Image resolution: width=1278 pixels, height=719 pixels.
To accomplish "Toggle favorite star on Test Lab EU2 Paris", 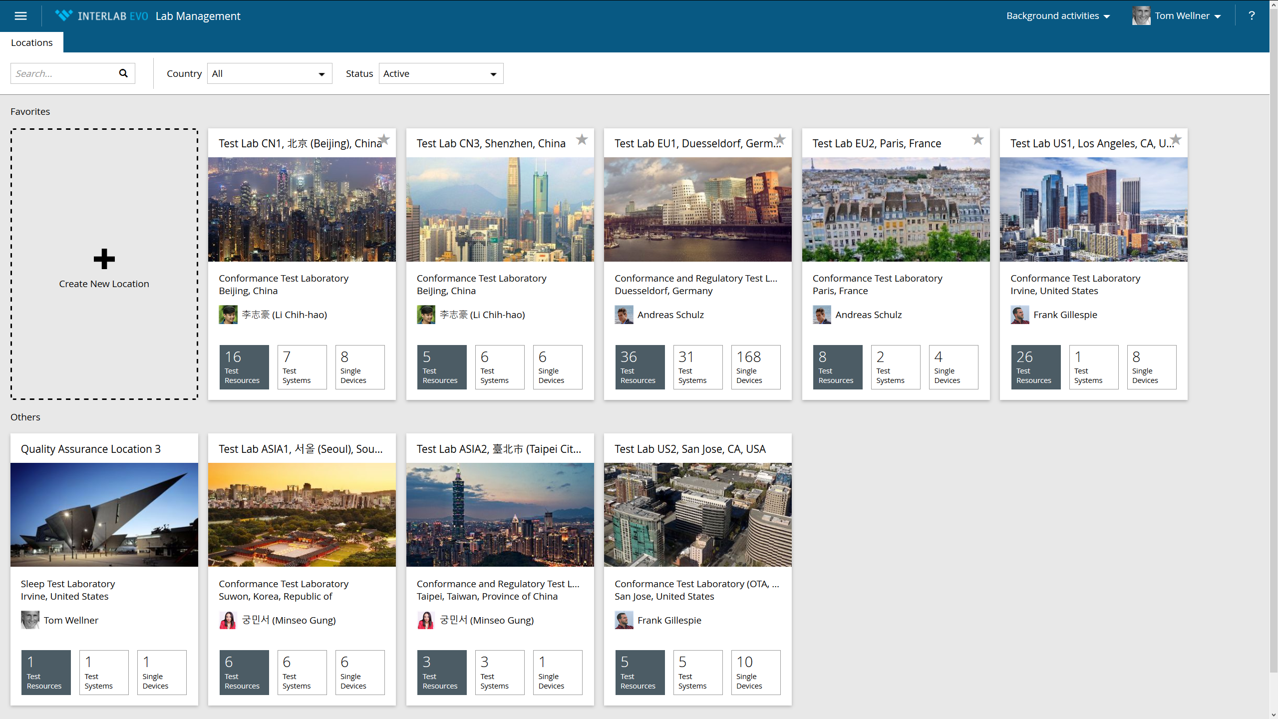I will click(x=977, y=139).
